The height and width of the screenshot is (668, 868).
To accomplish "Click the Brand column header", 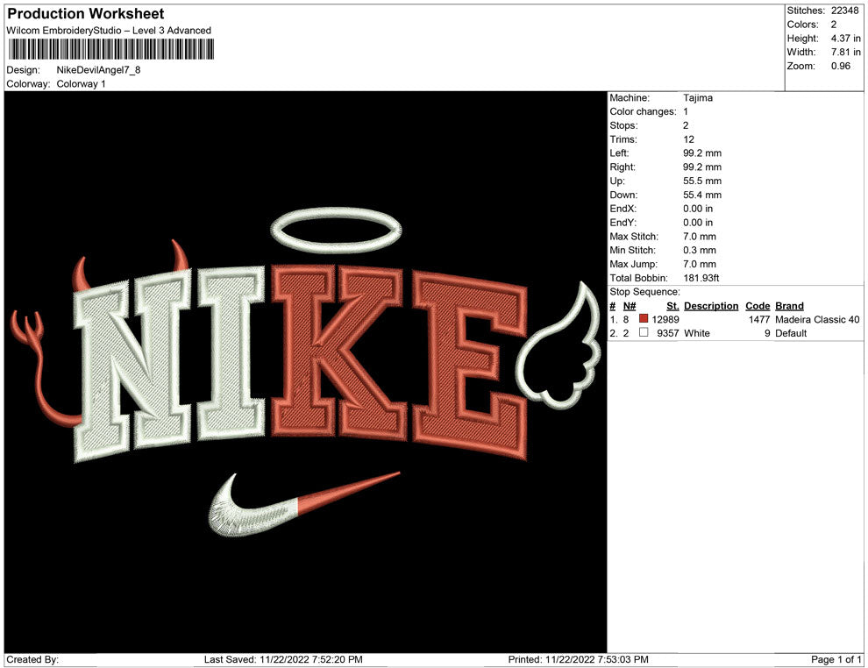I will [789, 306].
